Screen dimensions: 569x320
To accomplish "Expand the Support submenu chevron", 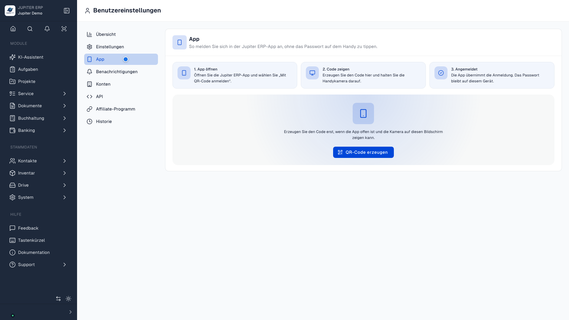I will [x=65, y=265].
